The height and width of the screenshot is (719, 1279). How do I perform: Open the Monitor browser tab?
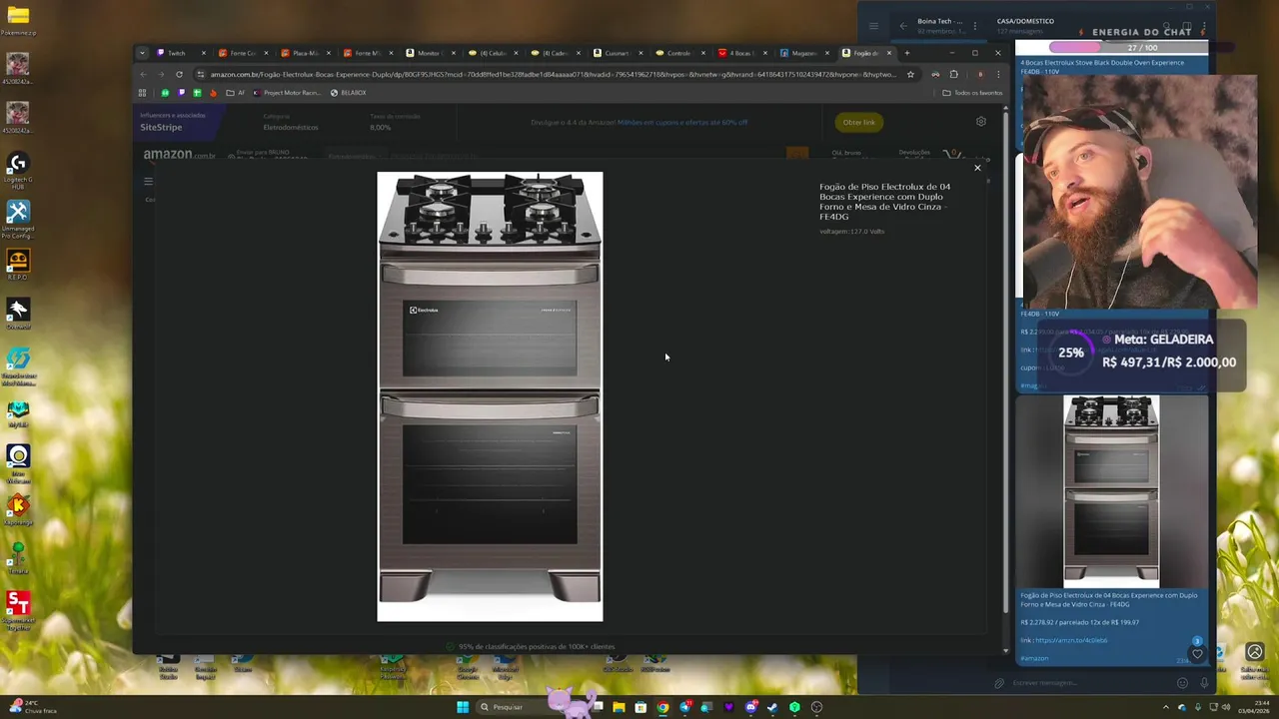[x=432, y=53]
